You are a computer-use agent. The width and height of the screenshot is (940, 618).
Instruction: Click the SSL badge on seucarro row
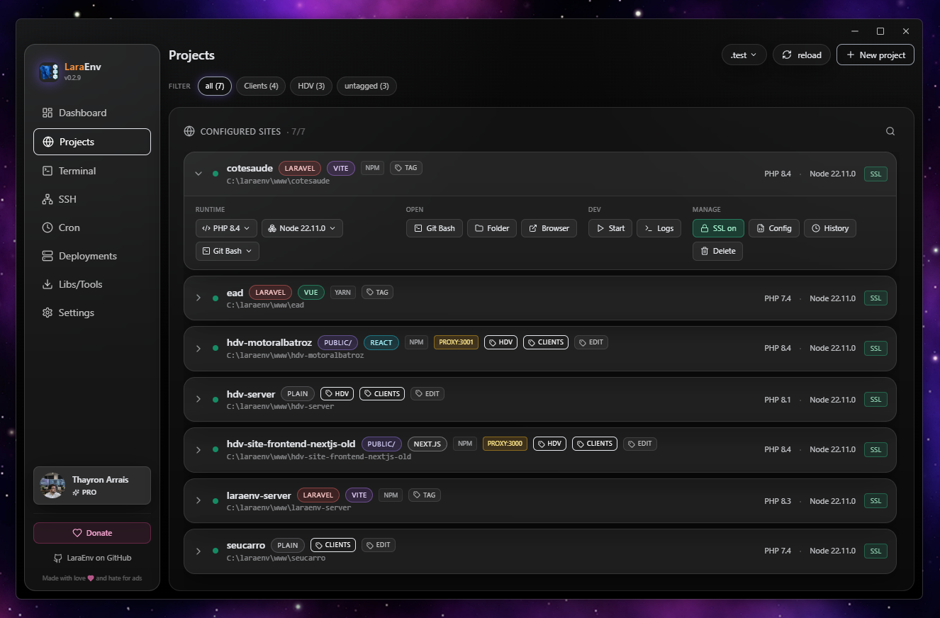[x=875, y=551]
